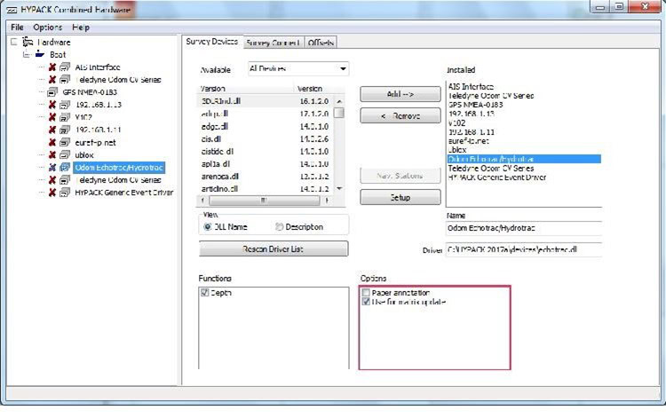Image resolution: width=666 pixels, height=418 pixels.
Task: Open the All Devices dropdown
Action: tap(343, 68)
